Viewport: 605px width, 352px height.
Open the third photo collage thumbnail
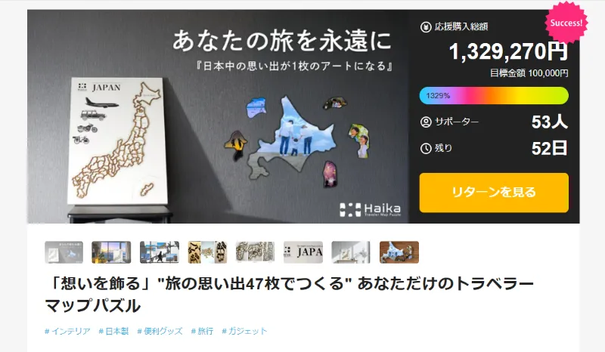click(x=160, y=252)
